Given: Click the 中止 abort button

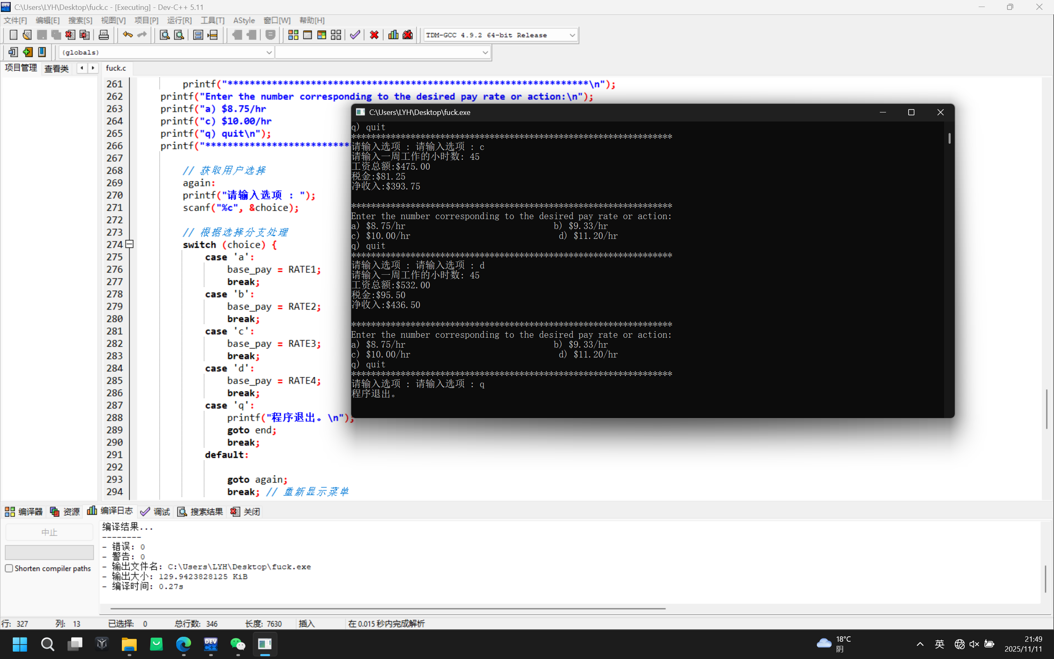Looking at the screenshot, I should (x=49, y=532).
